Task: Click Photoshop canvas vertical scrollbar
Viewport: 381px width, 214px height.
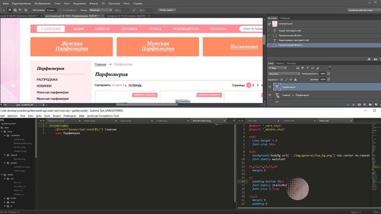Action: 264,40
